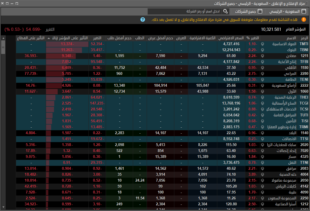Click the scrollbar down arrow
This screenshot has height=211, width=310.
(x=3, y=207)
